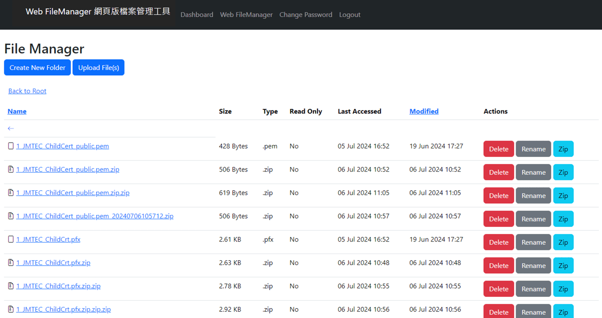Image resolution: width=602 pixels, height=318 pixels.
Task: Zip the 2.78 KB file row
Action: click(563, 289)
